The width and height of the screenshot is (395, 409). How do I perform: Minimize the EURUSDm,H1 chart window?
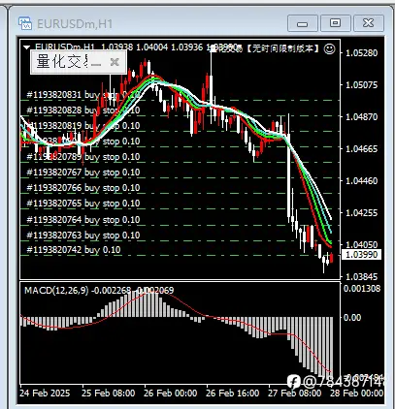tap(303, 23)
